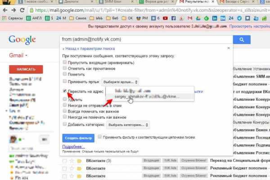The width and height of the screenshot is (270, 180).
Task: Click the Входящие label on ВКонтакте (3)
Action: [x=151, y=160]
